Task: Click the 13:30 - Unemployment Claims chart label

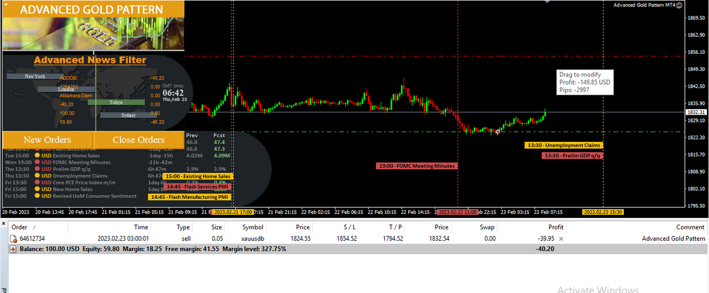Action: pyautogui.click(x=563, y=145)
